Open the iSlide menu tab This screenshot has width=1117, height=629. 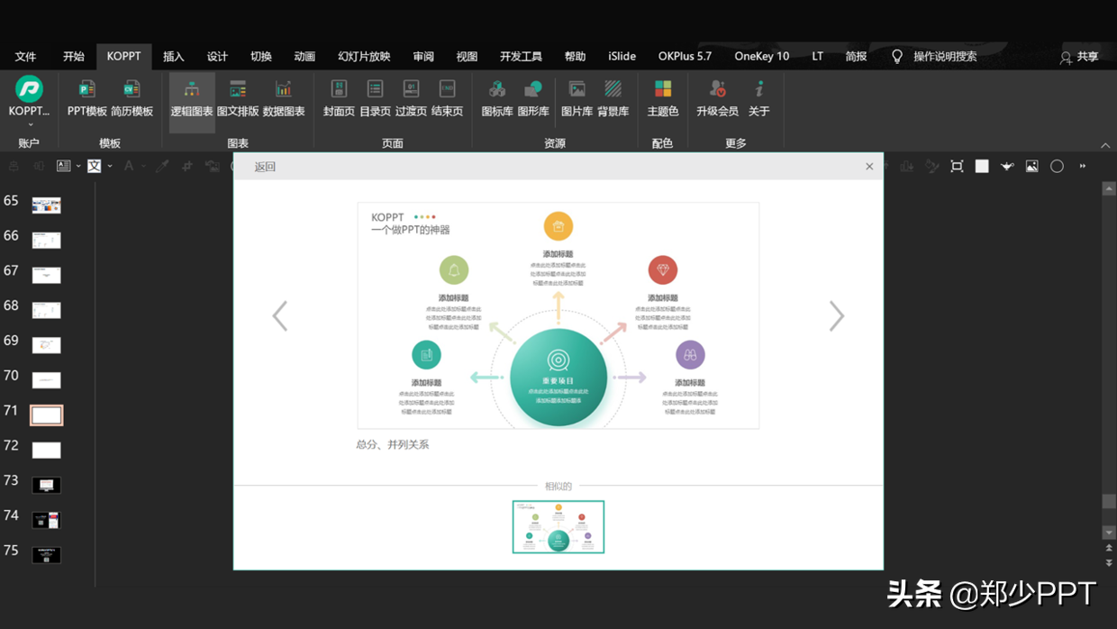[622, 56]
